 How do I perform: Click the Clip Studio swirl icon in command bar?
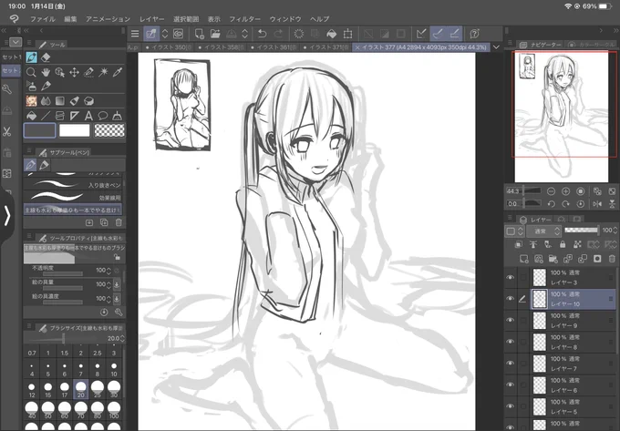[179, 34]
